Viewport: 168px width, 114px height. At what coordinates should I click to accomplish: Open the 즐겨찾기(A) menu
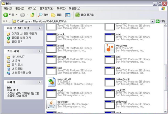[x=46, y=8]
